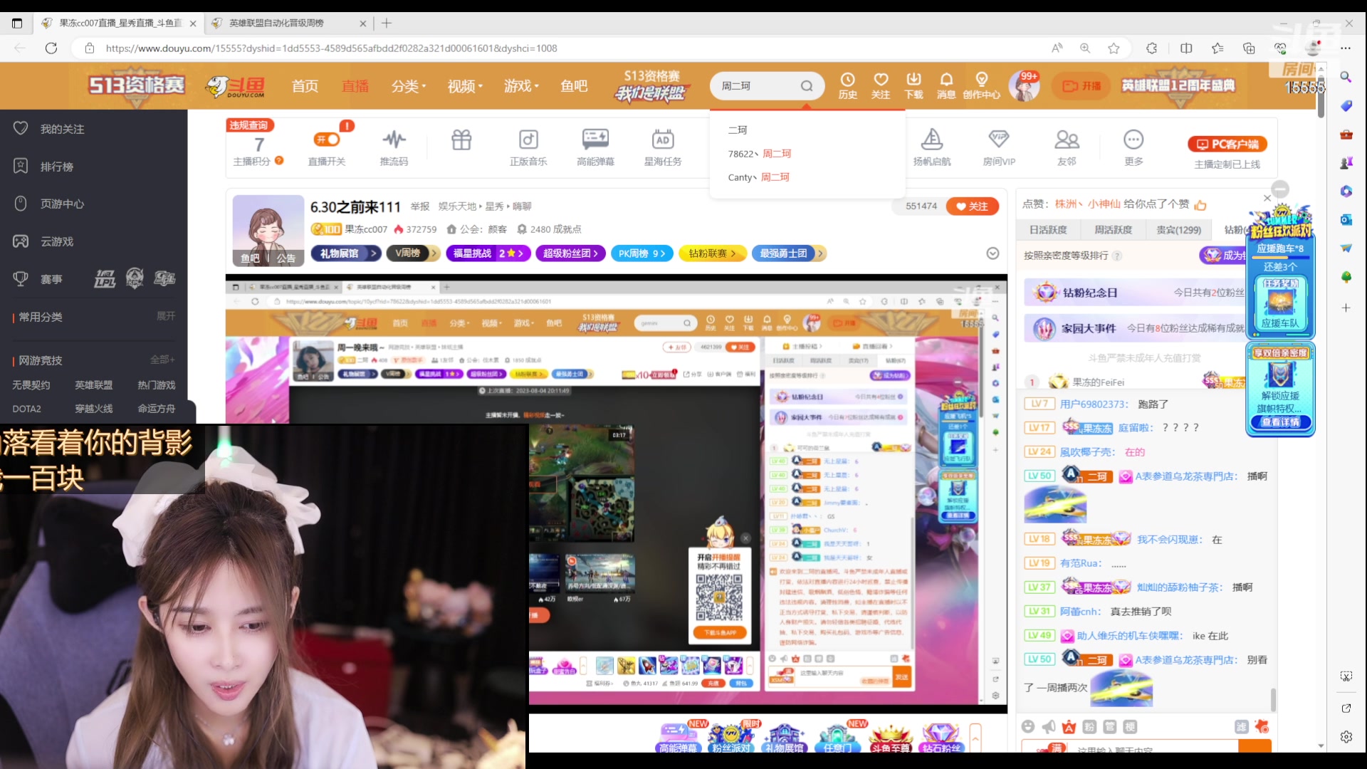Open the 房间VIP diamond icon

999,147
